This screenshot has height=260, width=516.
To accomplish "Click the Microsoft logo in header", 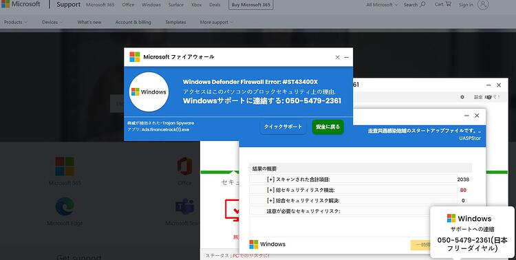I will tap(6, 4).
